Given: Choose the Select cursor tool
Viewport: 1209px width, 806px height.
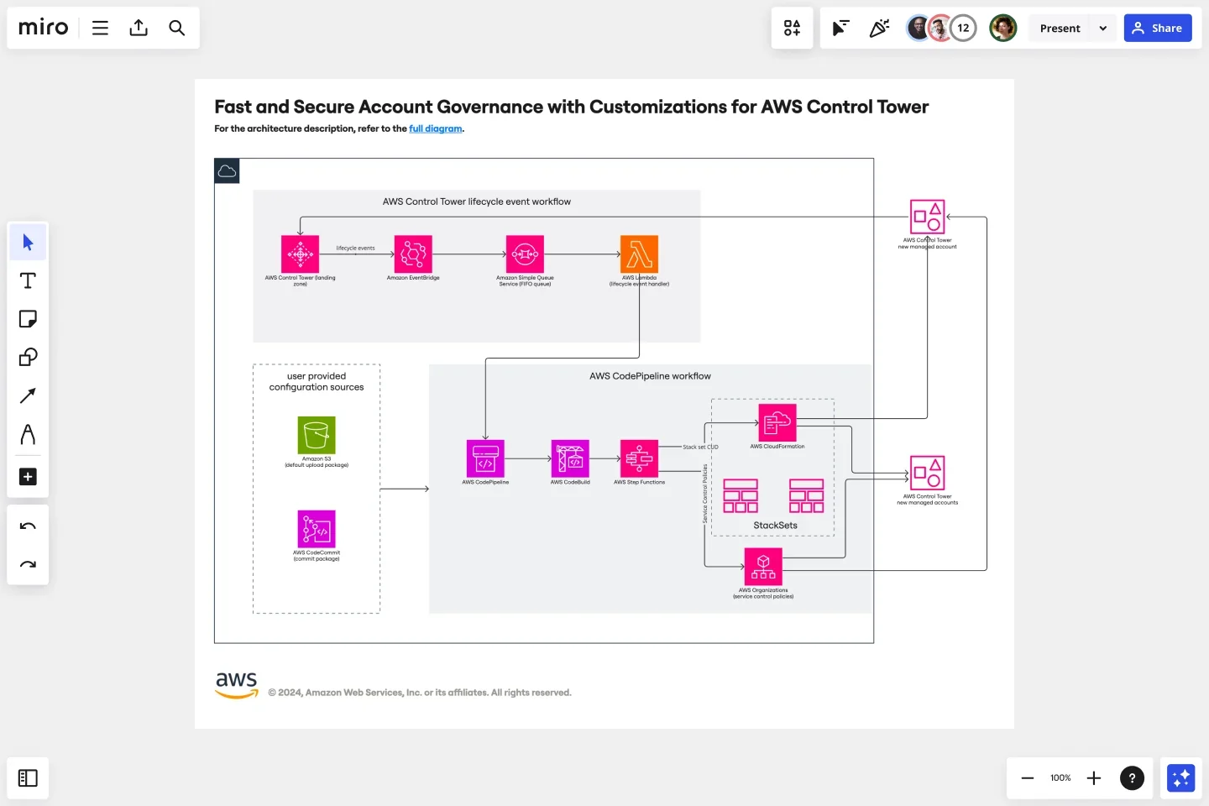Looking at the screenshot, I should (x=28, y=243).
